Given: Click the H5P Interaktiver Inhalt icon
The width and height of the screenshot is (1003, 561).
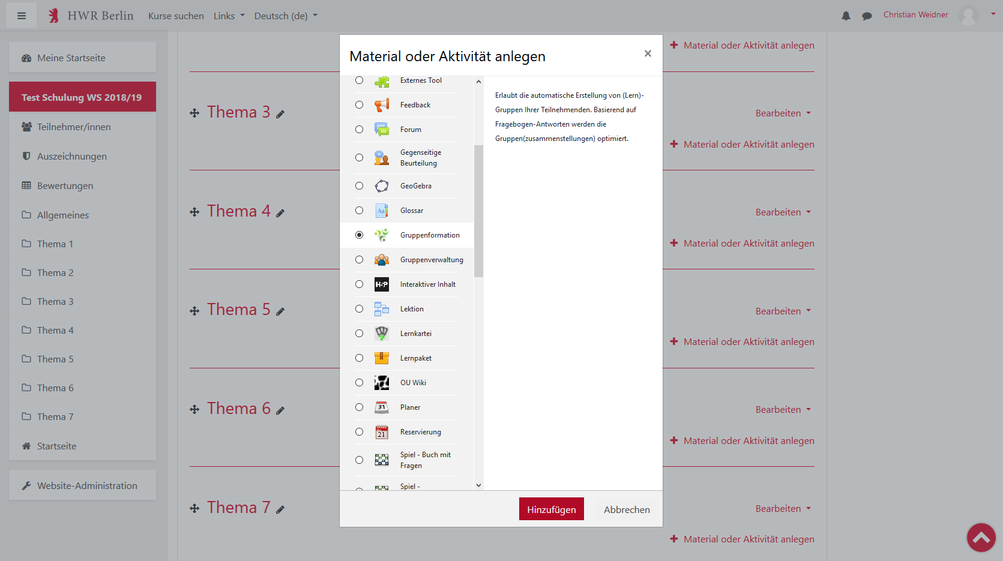Looking at the screenshot, I should pyautogui.click(x=382, y=284).
